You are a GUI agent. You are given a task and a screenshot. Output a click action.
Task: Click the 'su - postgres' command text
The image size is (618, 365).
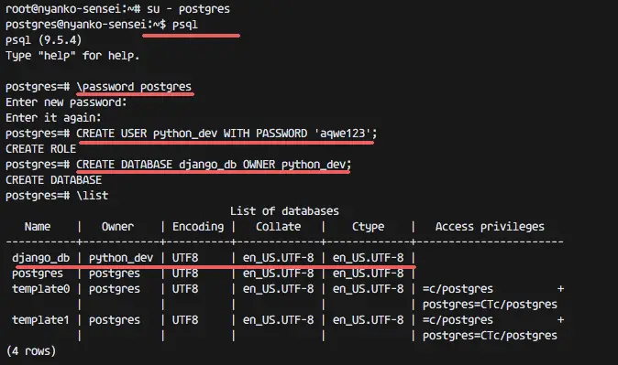[x=188, y=8]
